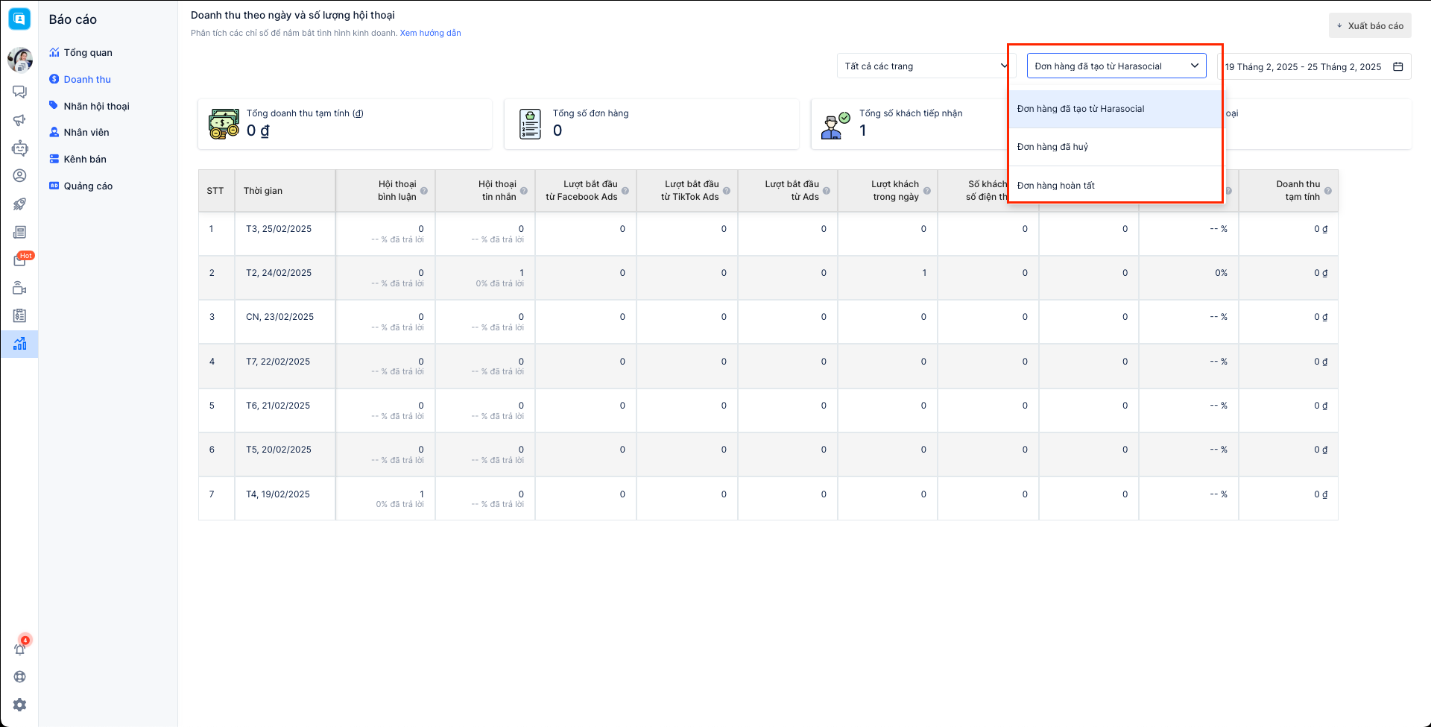
Task: Open notifications bell with red badge
Action: 20,649
